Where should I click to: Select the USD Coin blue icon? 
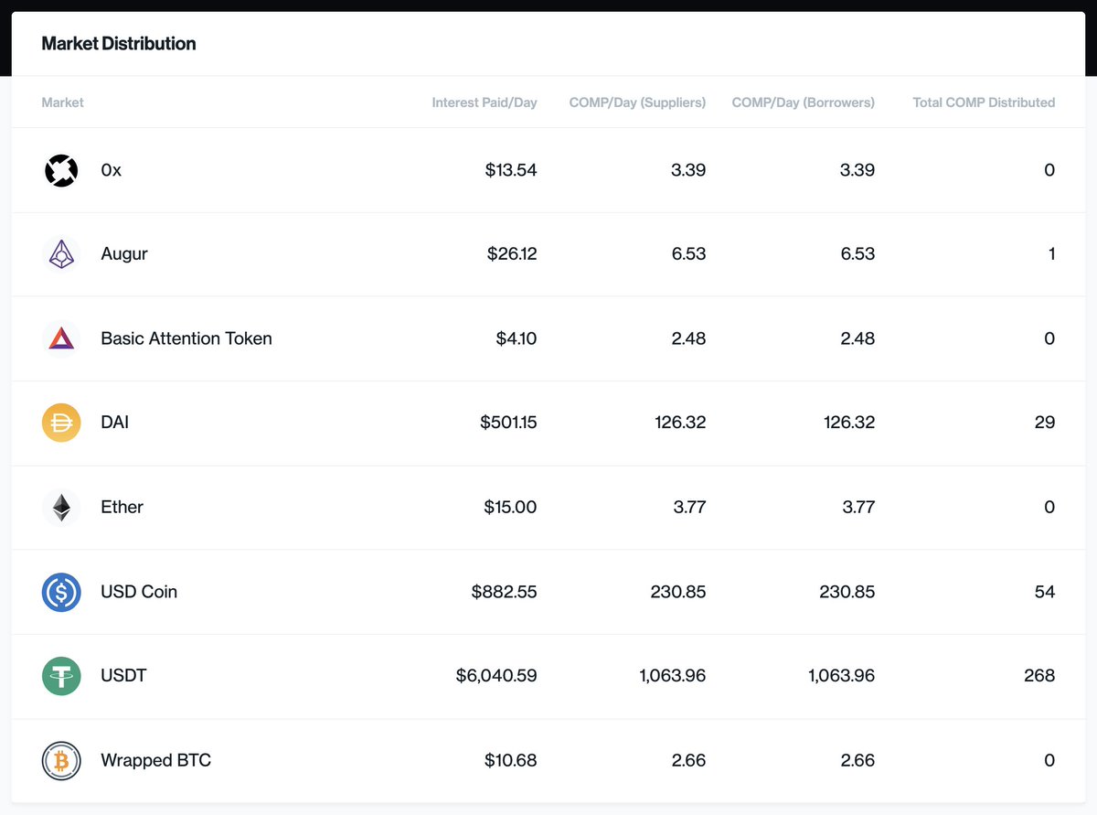61,592
